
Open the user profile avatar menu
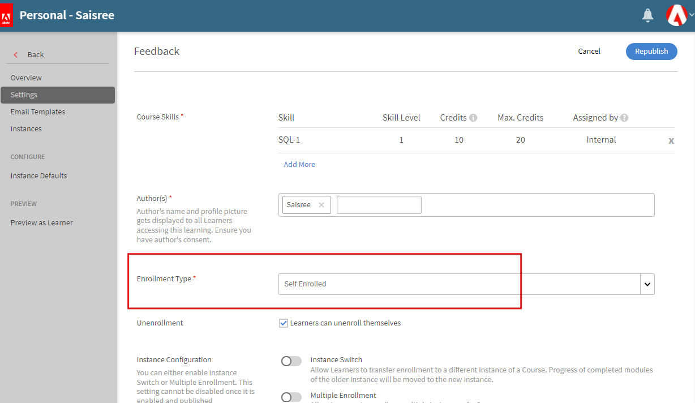[678, 16]
